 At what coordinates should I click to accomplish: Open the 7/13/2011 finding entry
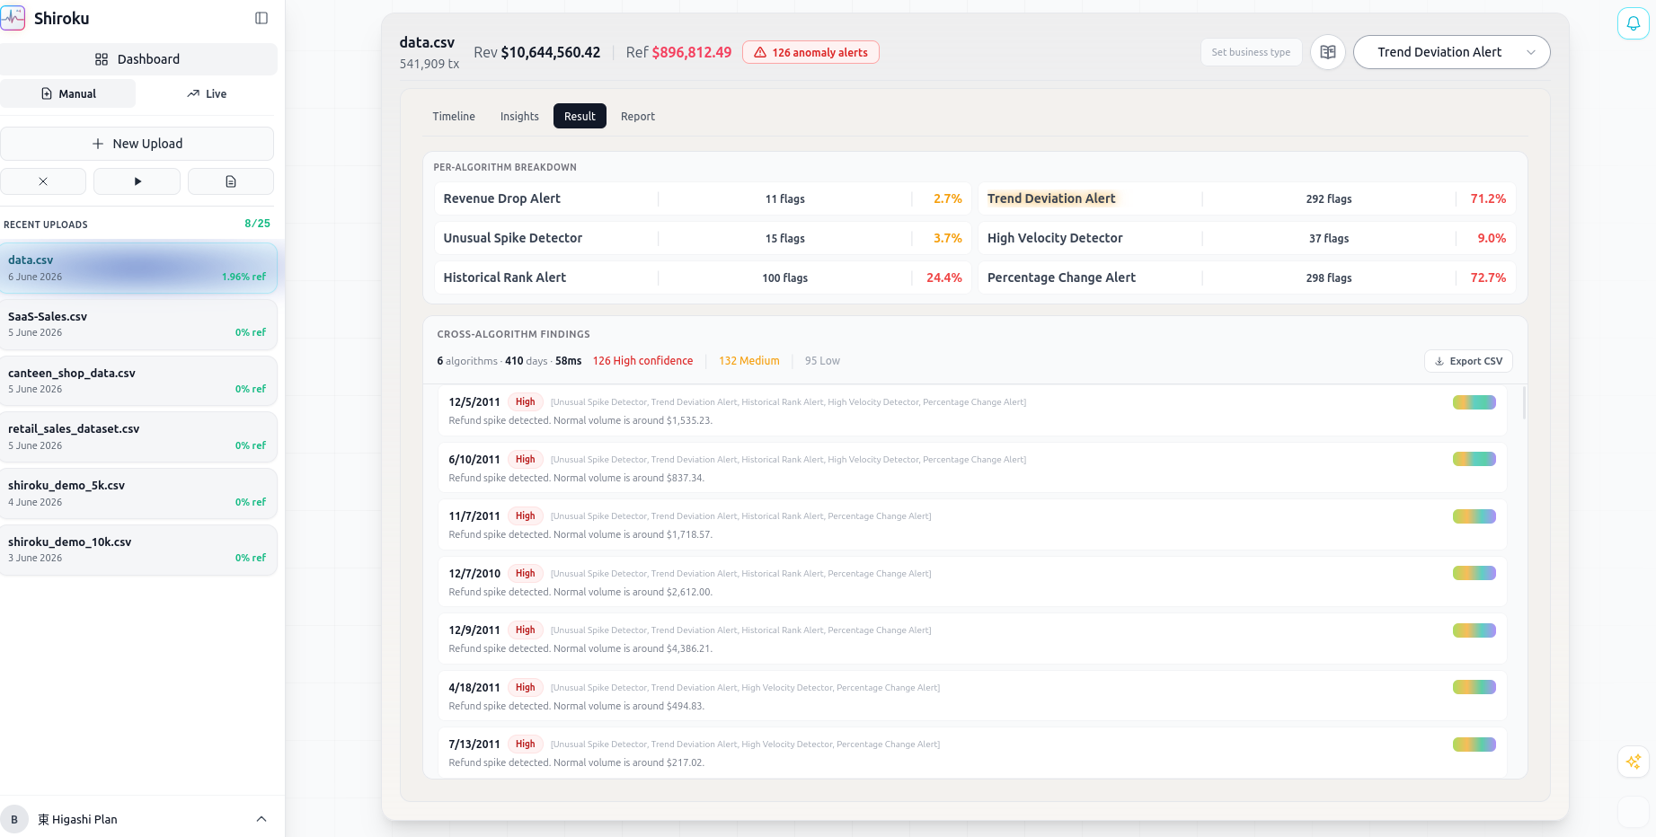[x=972, y=752]
